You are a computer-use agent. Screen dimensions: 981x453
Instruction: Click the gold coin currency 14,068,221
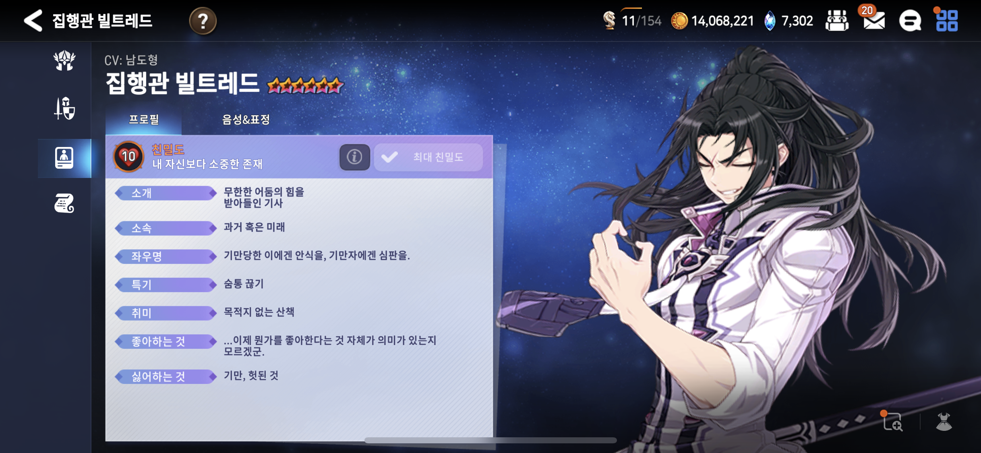tap(712, 21)
